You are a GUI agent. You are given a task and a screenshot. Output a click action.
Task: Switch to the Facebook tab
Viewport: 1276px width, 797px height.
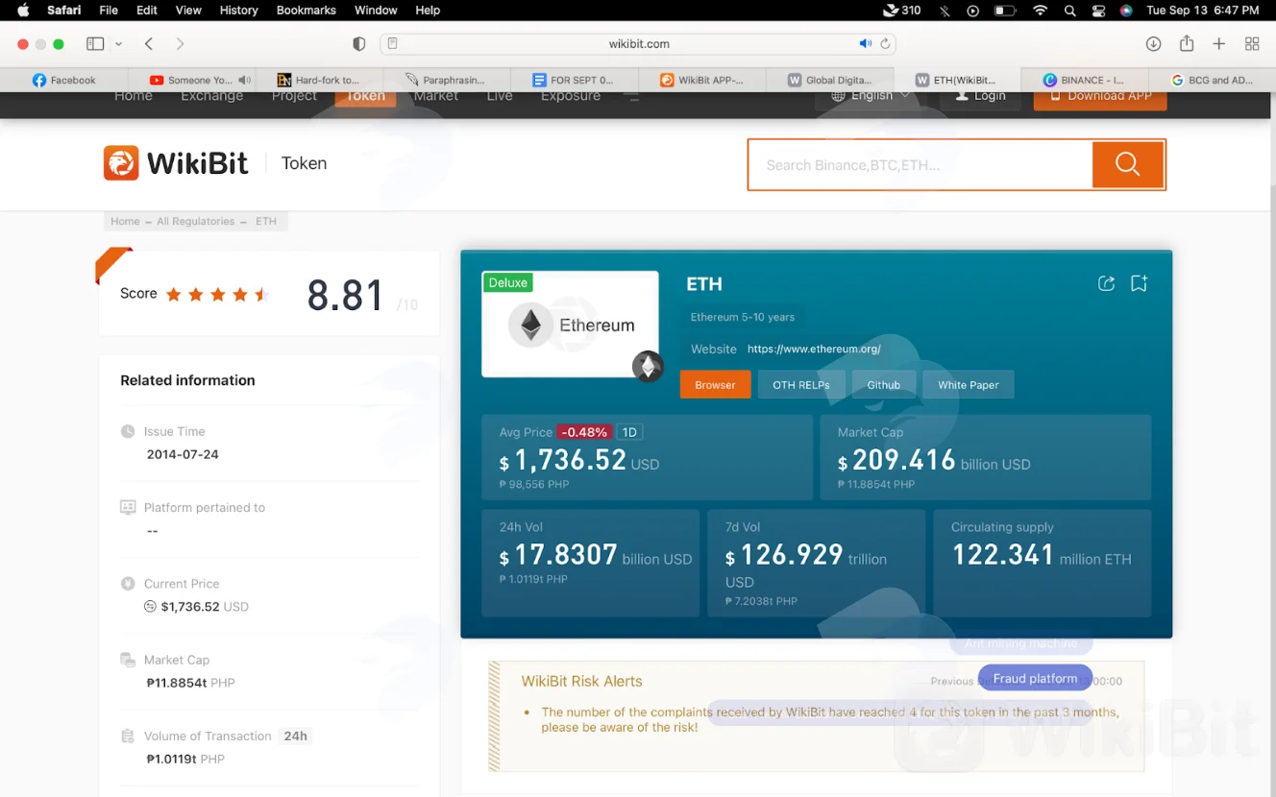pos(64,80)
